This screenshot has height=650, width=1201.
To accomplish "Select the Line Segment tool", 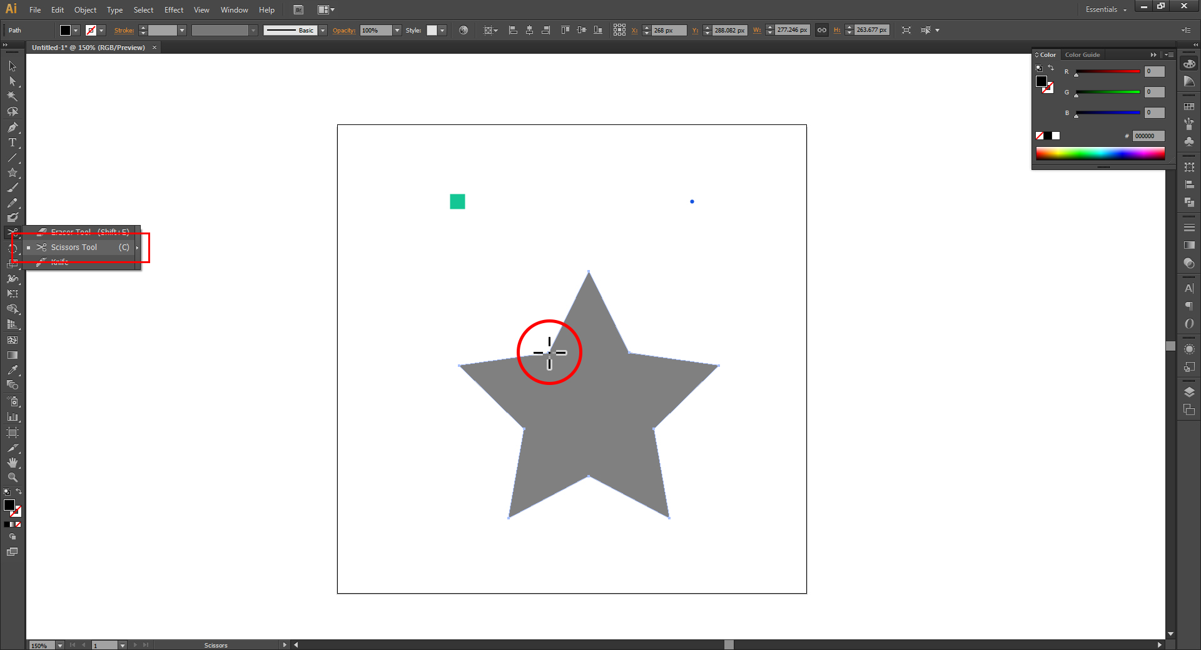I will (x=13, y=157).
